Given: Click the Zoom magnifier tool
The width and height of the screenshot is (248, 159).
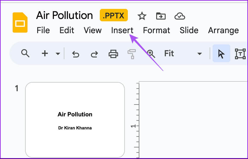Looking at the screenshot, I should click(x=151, y=54).
